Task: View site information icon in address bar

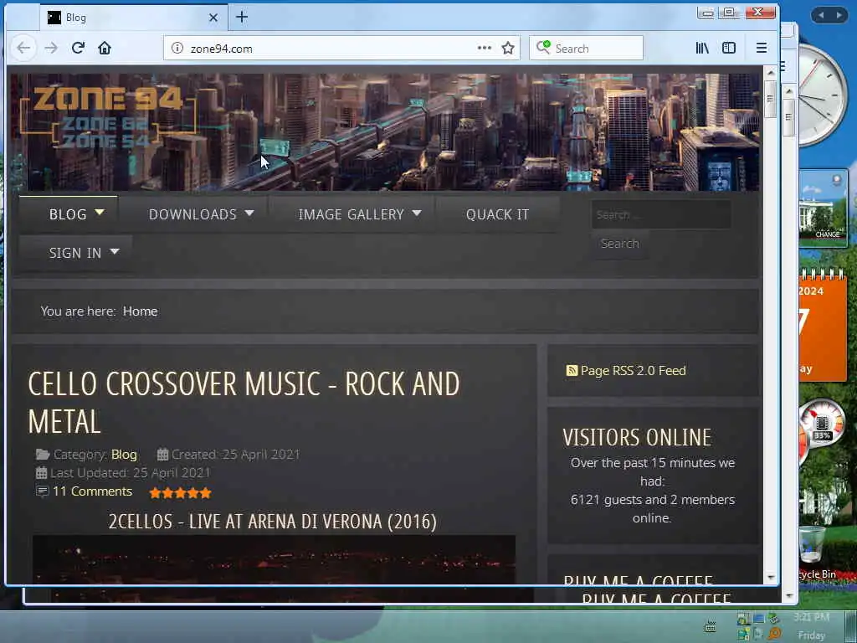Action: point(177,48)
